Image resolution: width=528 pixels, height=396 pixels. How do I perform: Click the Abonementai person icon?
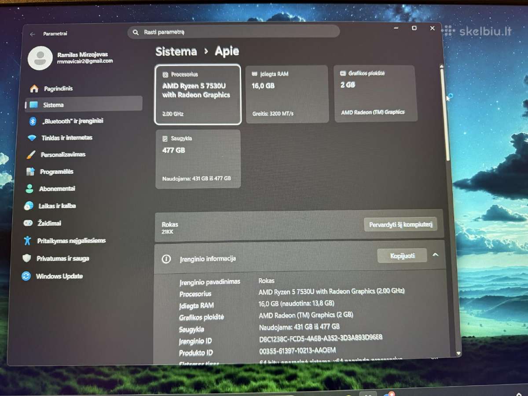(x=29, y=189)
